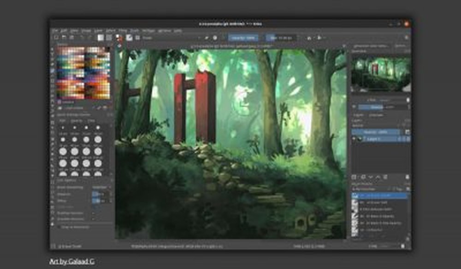Click the fill patterns icon in toolbar
The height and width of the screenshot is (269, 461).
pyautogui.click(x=109, y=38)
